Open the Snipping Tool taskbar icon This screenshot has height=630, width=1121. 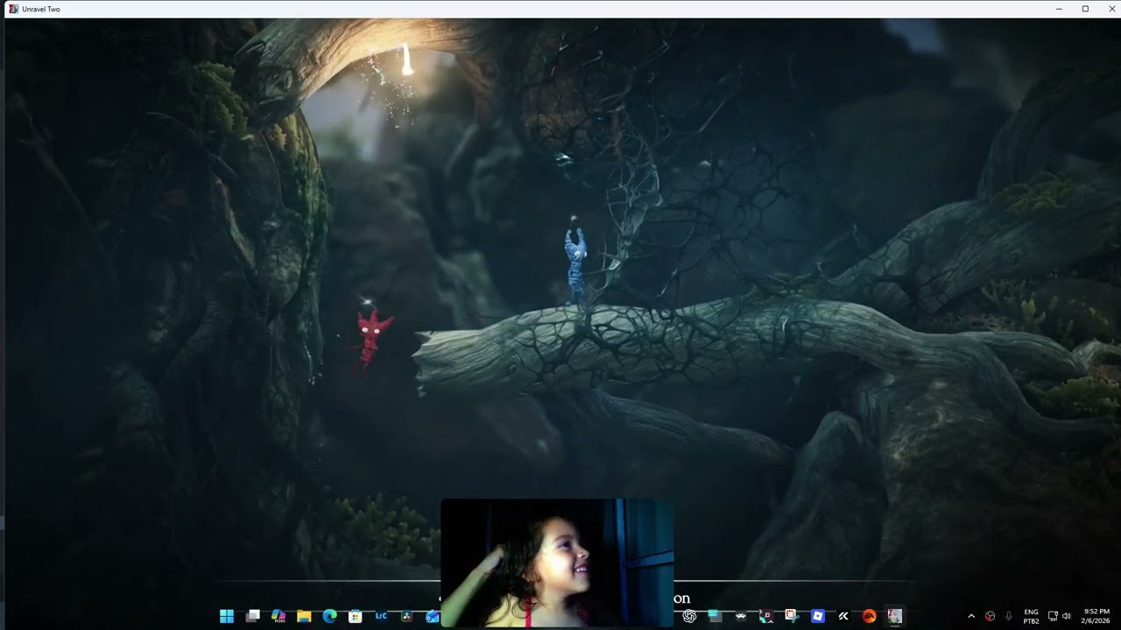tap(792, 616)
